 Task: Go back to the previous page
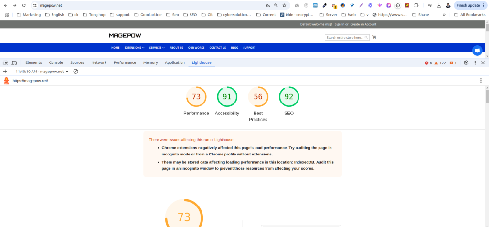[6, 5]
